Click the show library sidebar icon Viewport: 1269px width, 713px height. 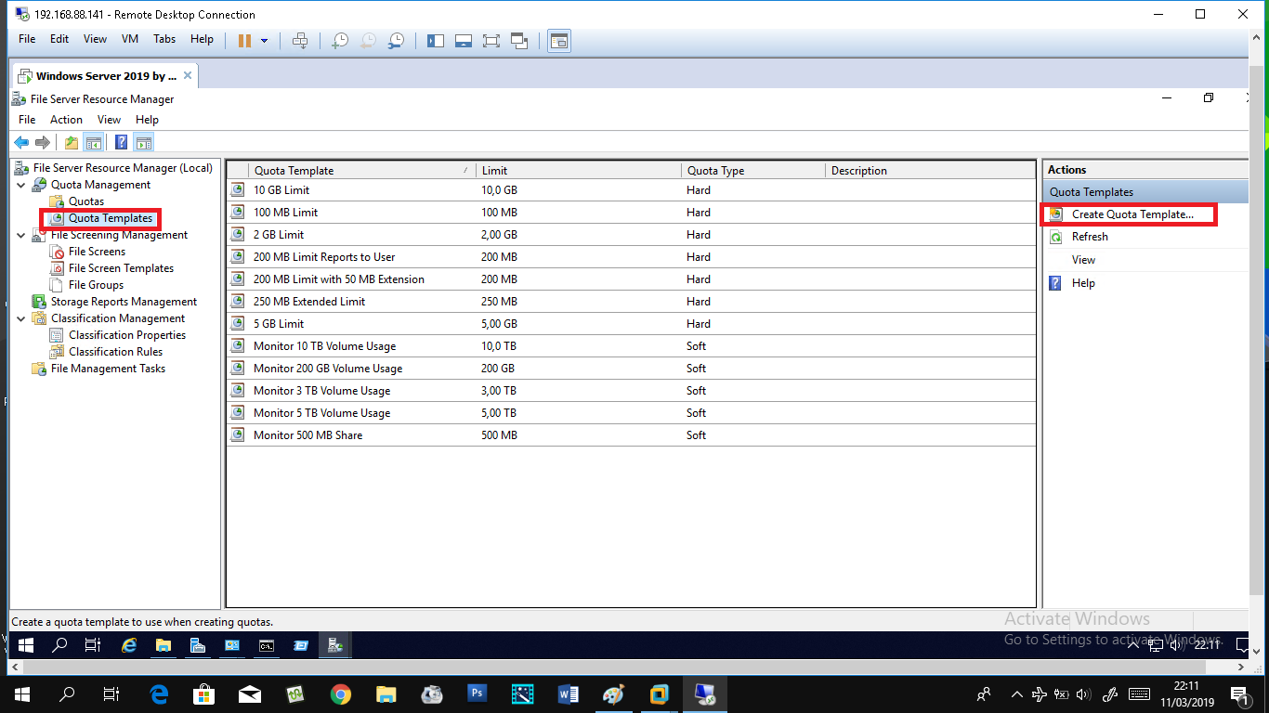coord(436,40)
